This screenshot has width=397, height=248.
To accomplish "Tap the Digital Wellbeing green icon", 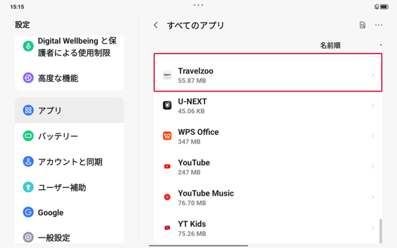I will tap(28, 46).
